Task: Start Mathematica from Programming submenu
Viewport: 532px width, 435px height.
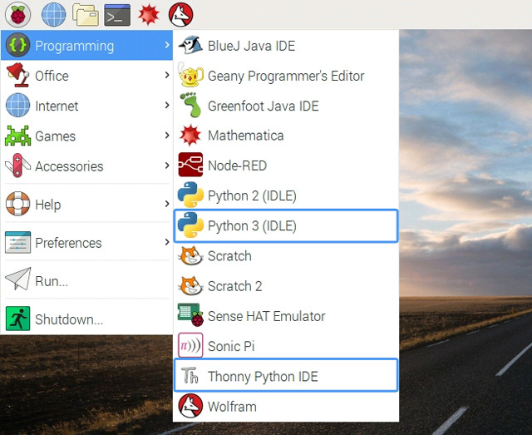Action: point(286,136)
